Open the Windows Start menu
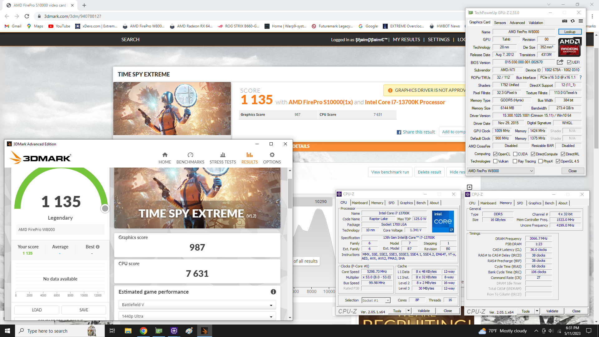Viewport: 599px width, 337px height. pos(7,331)
